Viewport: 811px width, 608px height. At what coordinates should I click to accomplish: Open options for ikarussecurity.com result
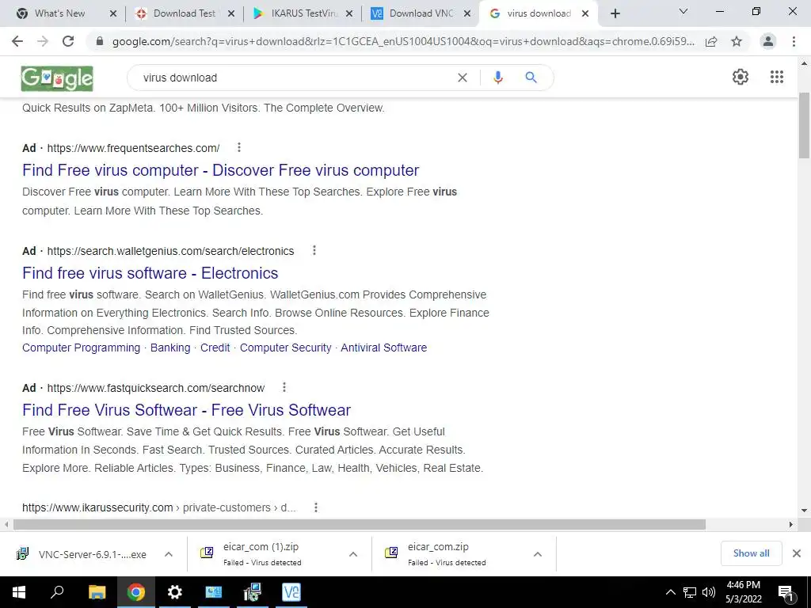[315, 507]
